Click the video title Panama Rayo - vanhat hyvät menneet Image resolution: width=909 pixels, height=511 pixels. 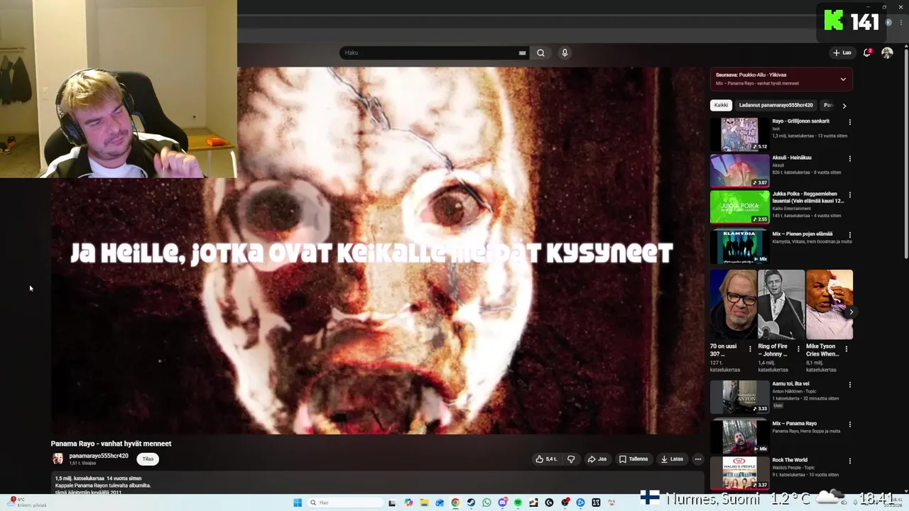pos(111,444)
